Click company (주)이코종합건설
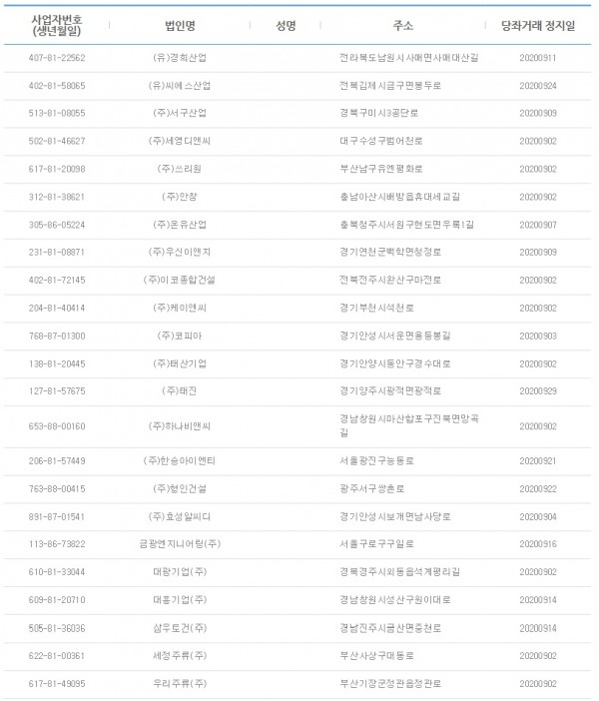Viewport: 599px width, 701px height. [x=180, y=280]
